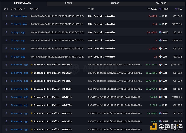The height and width of the screenshot is (133, 186).
Task: Click the filter icon beside the TOKEN header
Action: tap(160, 9)
